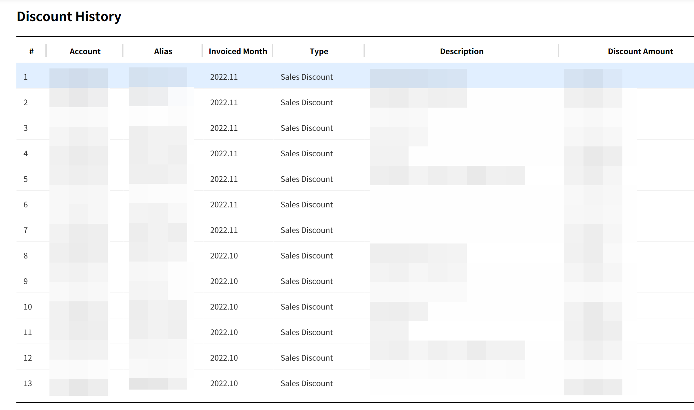Click Sales Discount in row 9
The image size is (694, 410).
pyautogui.click(x=307, y=281)
